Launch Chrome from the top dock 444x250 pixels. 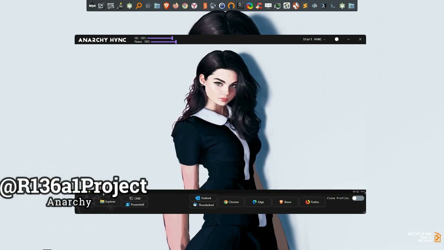pos(185,6)
